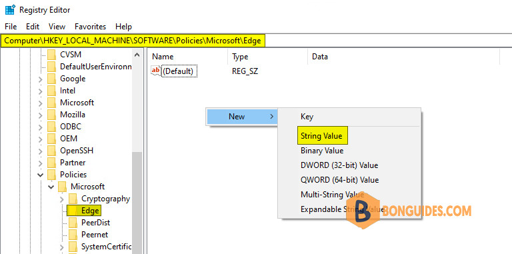Click the CVSM folder icon
Screen dimensions: 512x254
tap(51, 55)
